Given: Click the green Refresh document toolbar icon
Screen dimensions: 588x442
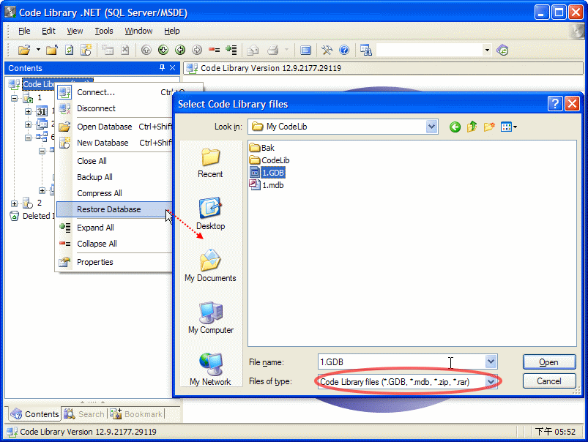Looking at the screenshot, I should (x=70, y=50).
